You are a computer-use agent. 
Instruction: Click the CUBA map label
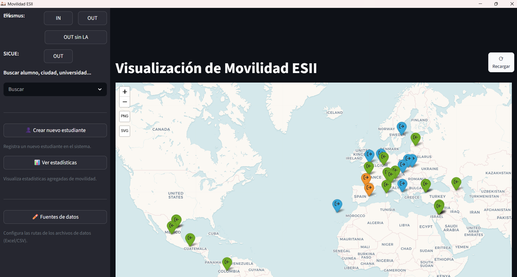point(213,234)
